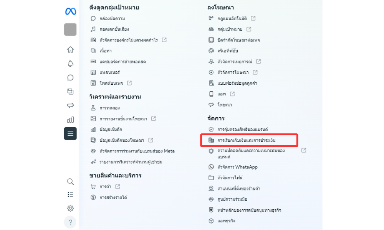Open the home icon in the sidebar
The height and width of the screenshot is (230, 384).
pyautogui.click(x=70, y=49)
